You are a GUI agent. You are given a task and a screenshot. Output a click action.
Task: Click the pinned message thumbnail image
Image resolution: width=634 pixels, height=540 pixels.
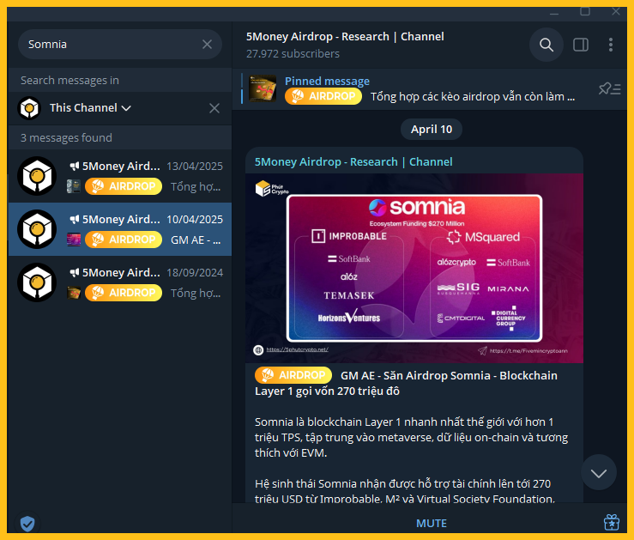point(263,88)
